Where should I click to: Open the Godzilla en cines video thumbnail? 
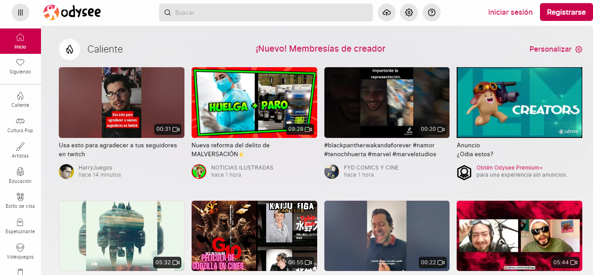254,236
